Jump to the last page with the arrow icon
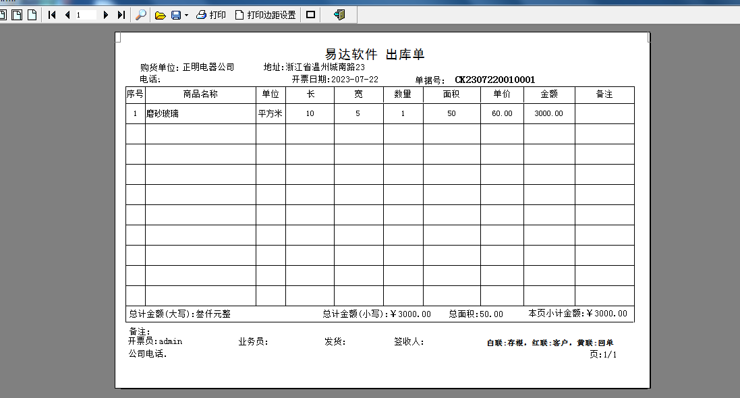 120,14
